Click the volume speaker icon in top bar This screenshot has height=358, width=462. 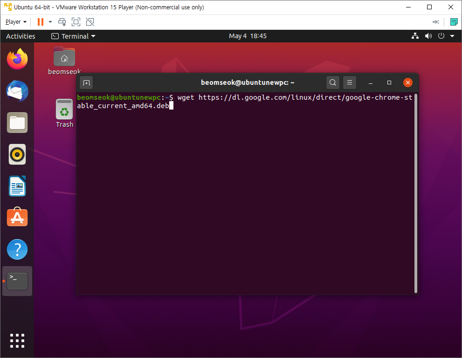coord(428,36)
